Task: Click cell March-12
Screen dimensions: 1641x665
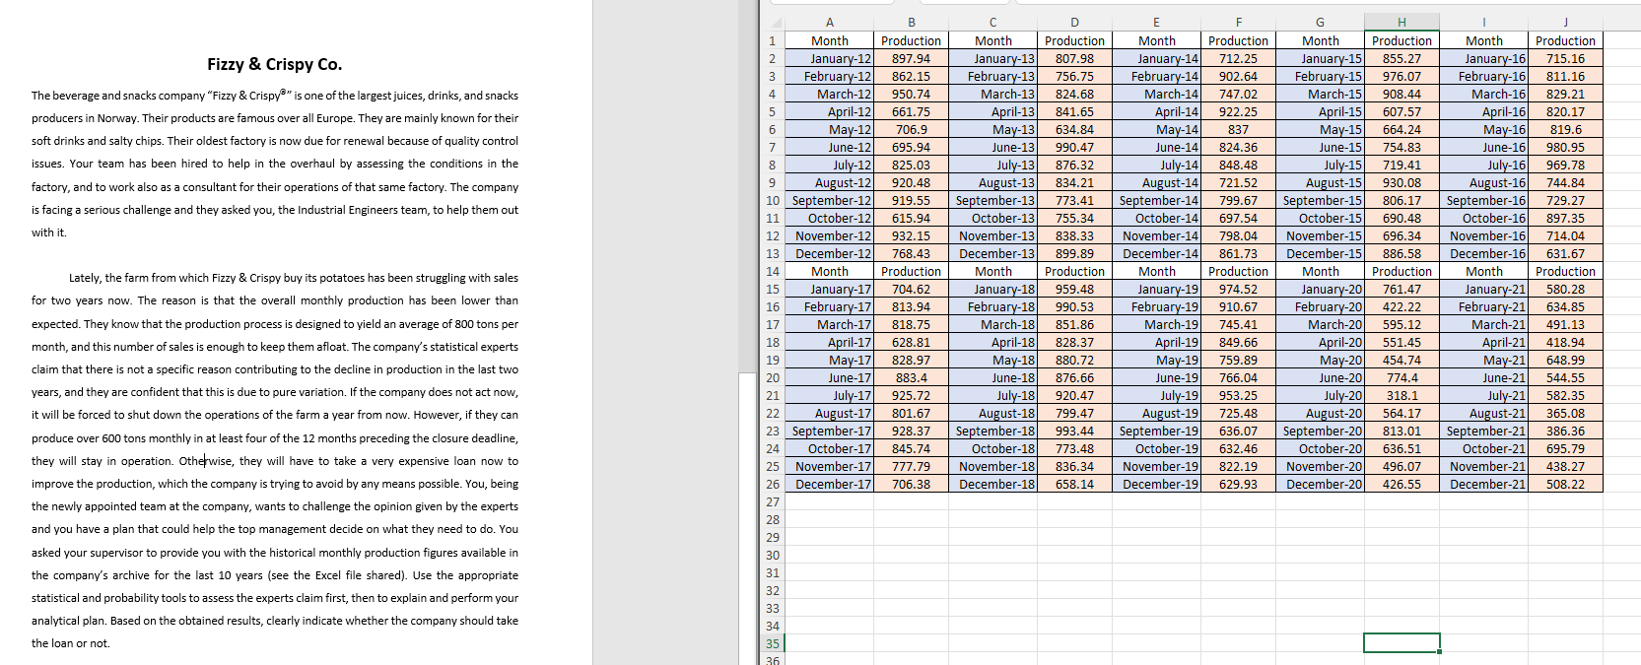Action: (x=829, y=94)
